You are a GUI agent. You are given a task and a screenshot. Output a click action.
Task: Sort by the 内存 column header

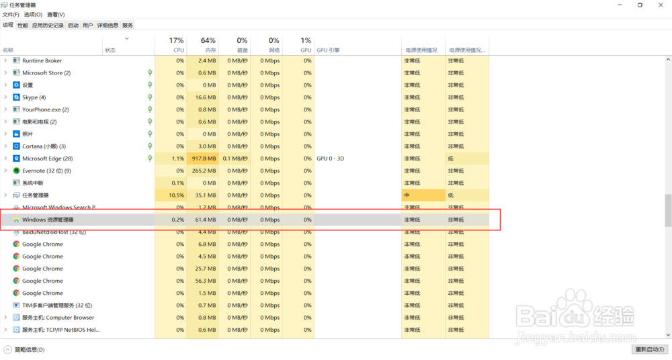pos(203,45)
